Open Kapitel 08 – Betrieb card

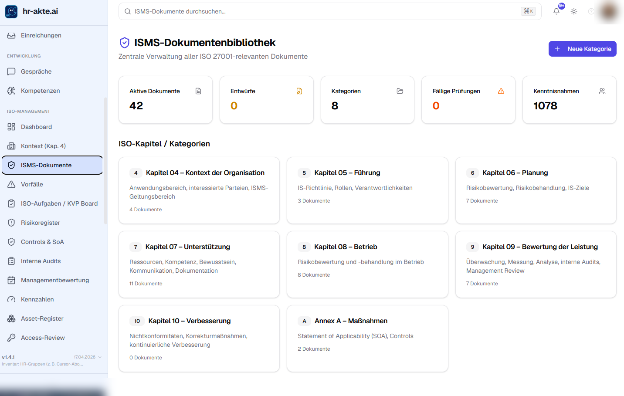click(367, 264)
